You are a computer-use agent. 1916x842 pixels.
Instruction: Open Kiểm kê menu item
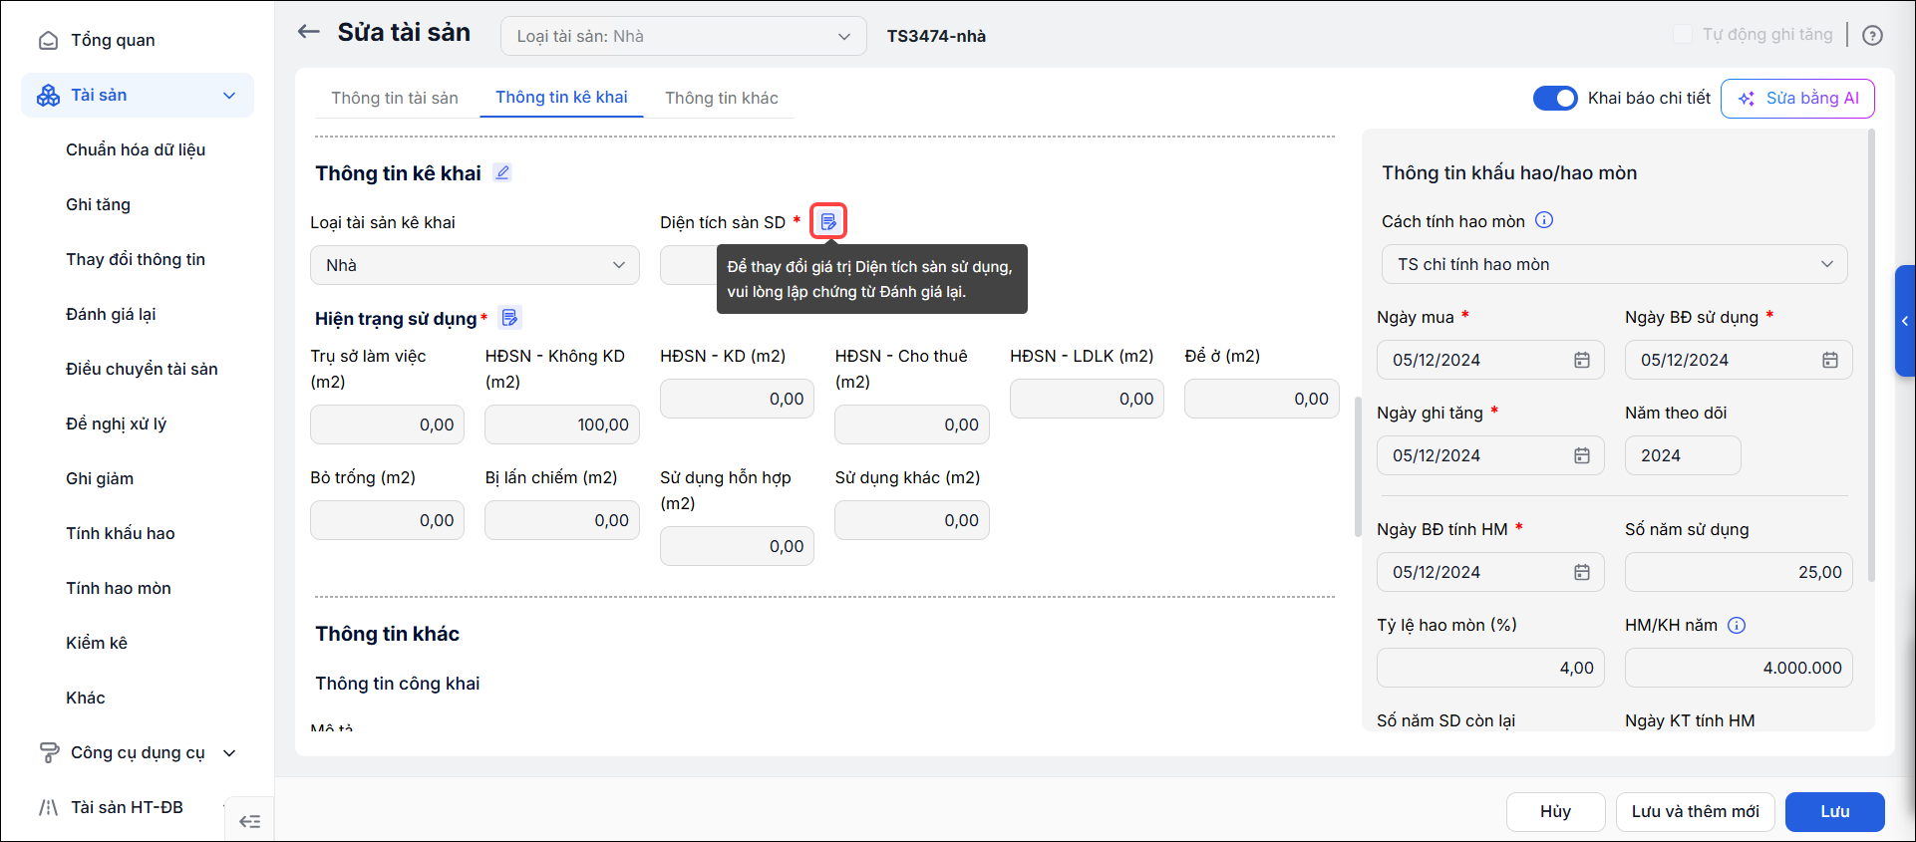pos(97,643)
